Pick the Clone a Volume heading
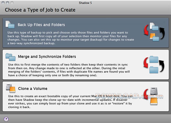171x123 pixels. tap(33, 89)
